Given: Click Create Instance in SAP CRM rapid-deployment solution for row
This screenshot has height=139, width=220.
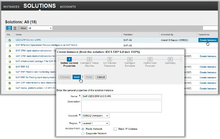Looking at the screenshot, I should 208,56.
